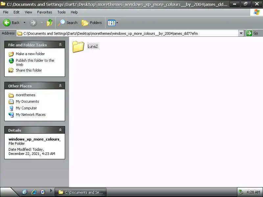The height and width of the screenshot is (197, 263).
Task: Open My Documents link
Action: point(27,101)
